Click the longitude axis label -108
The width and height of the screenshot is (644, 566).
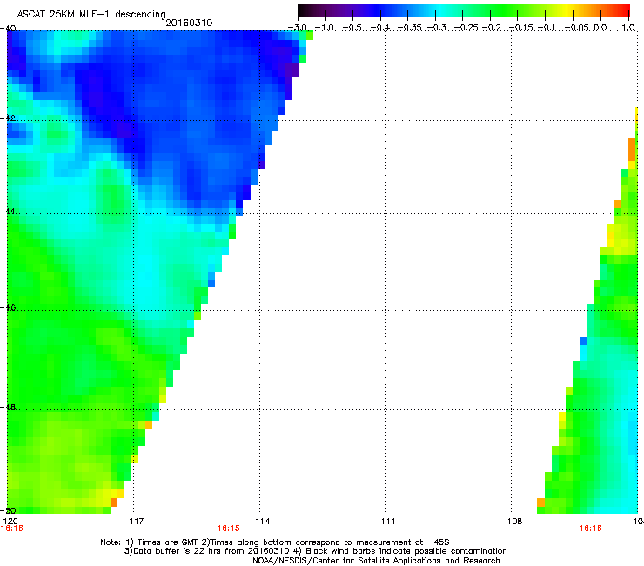(x=511, y=522)
